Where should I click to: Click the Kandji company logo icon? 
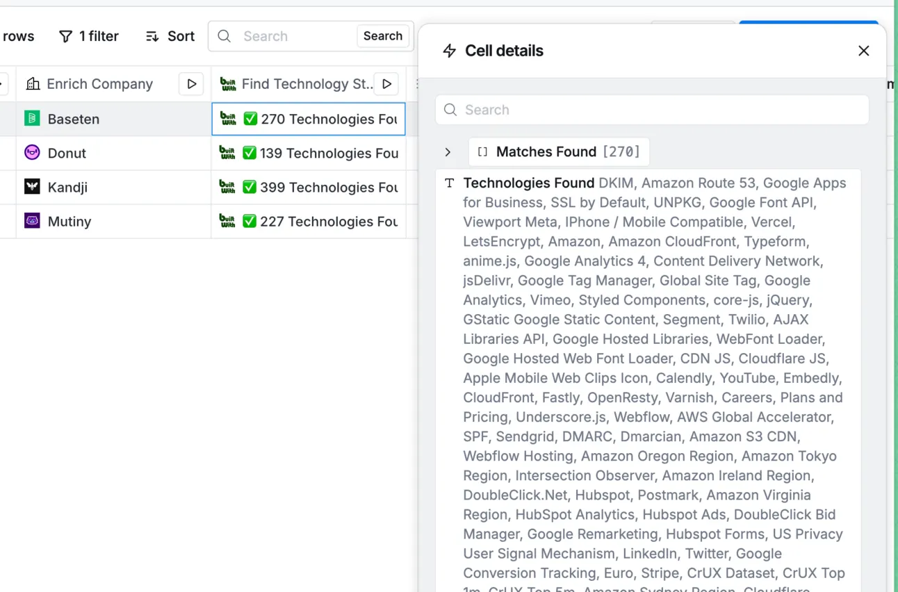[32, 187]
